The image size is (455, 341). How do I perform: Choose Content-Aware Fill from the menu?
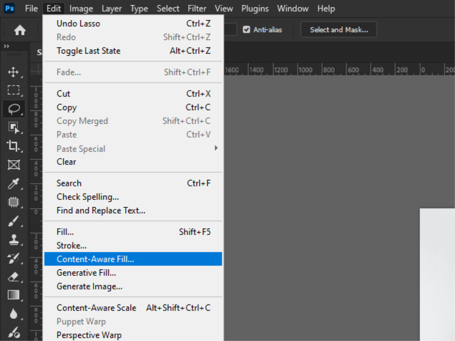coord(96,259)
